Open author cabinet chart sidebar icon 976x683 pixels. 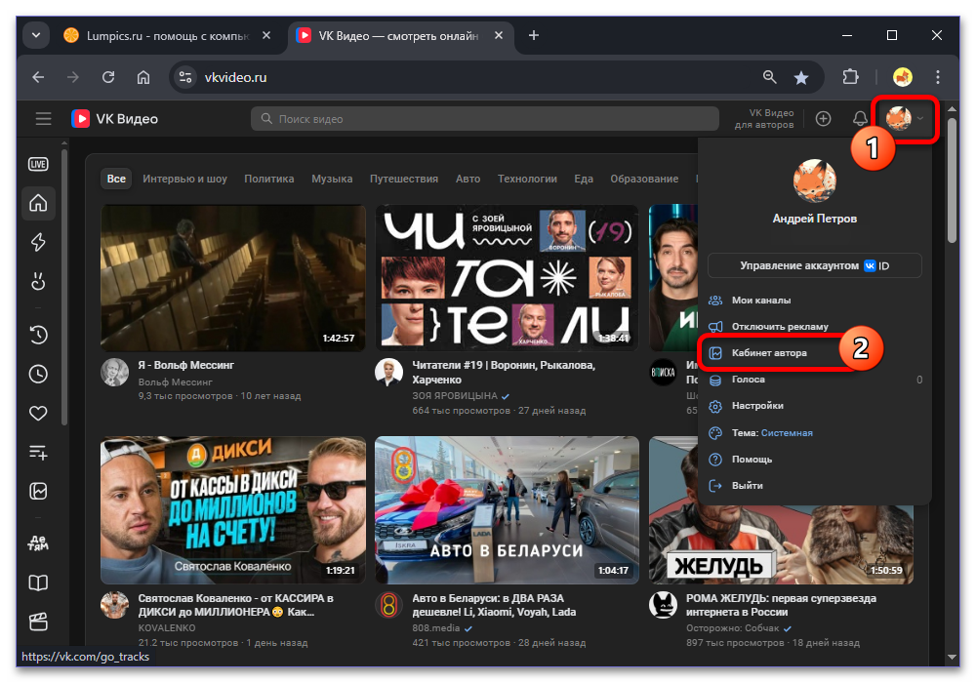(x=39, y=492)
